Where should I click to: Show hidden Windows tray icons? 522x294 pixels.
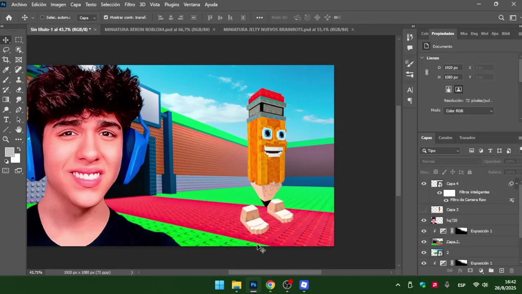point(398,285)
